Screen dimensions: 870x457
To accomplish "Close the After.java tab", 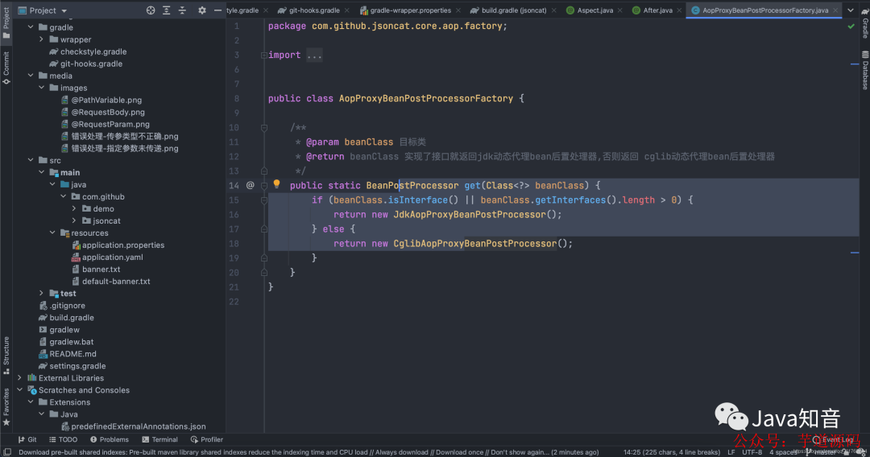I will (679, 10).
